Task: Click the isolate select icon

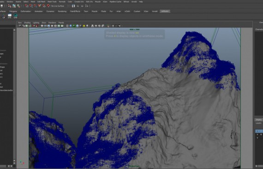Action: tap(108, 26)
